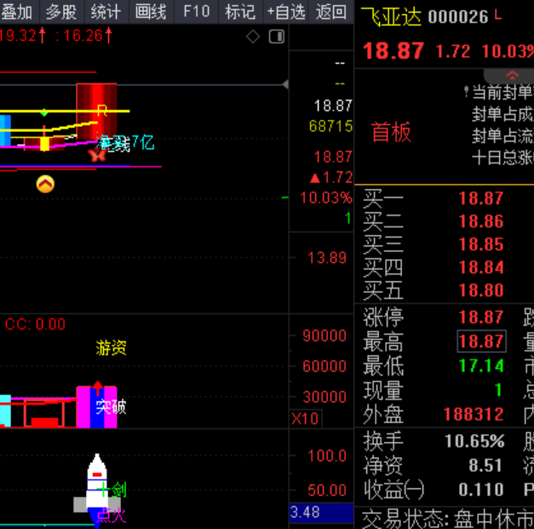Click the 点火 label below the rocket
This screenshot has height=529, width=534.
111,515
